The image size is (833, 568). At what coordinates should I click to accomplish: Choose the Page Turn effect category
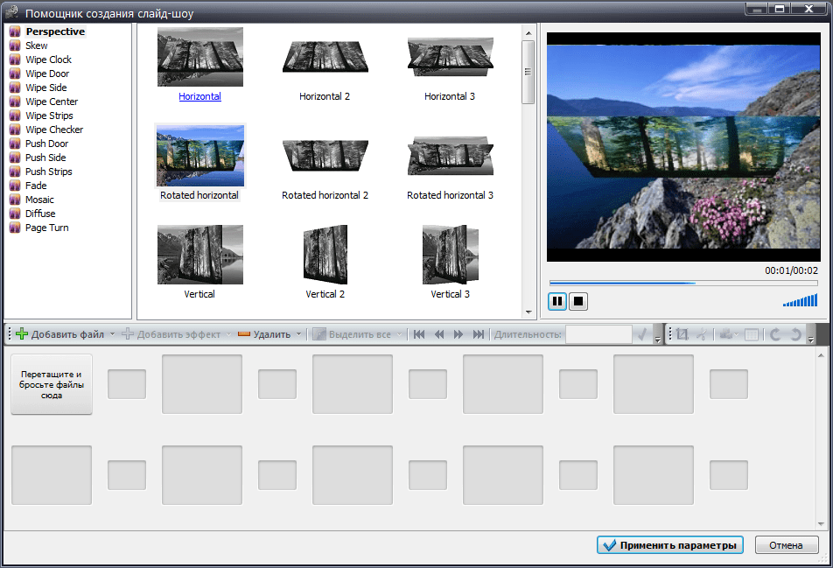[x=46, y=228]
